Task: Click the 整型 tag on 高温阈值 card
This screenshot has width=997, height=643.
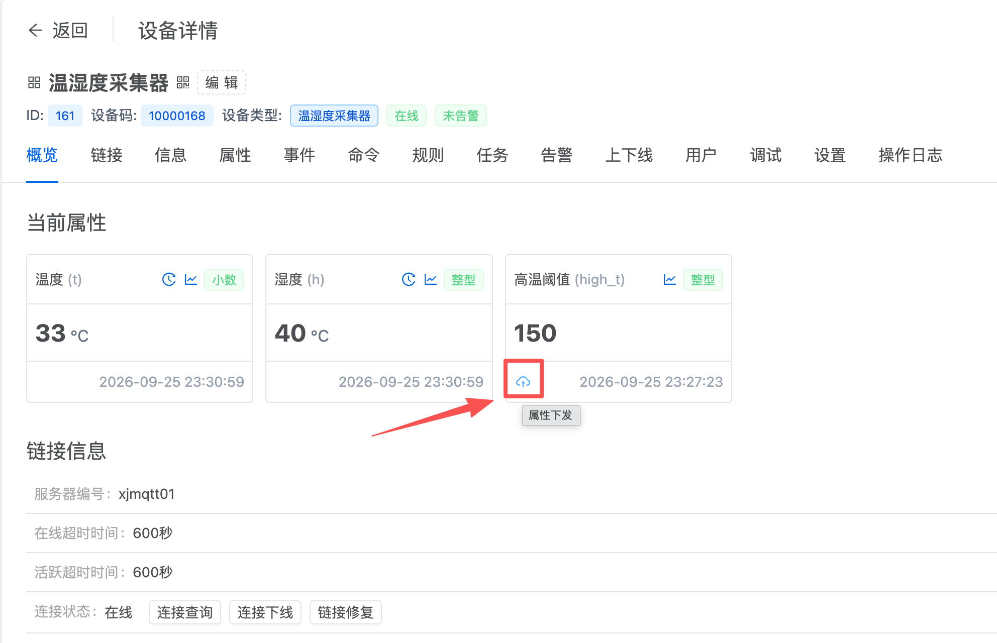Action: click(703, 280)
